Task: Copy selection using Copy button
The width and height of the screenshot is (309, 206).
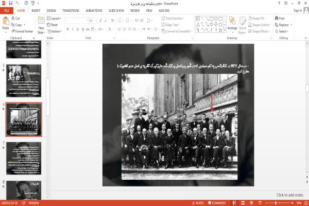Action: point(16,25)
